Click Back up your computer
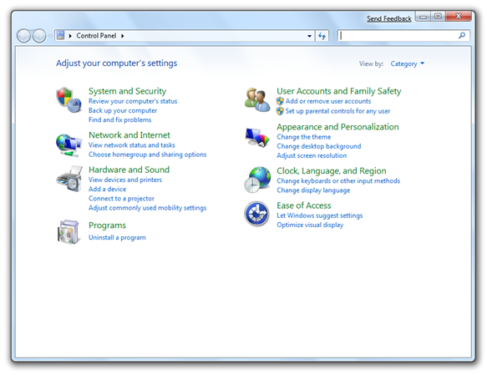This screenshot has width=487, height=375. tap(123, 110)
